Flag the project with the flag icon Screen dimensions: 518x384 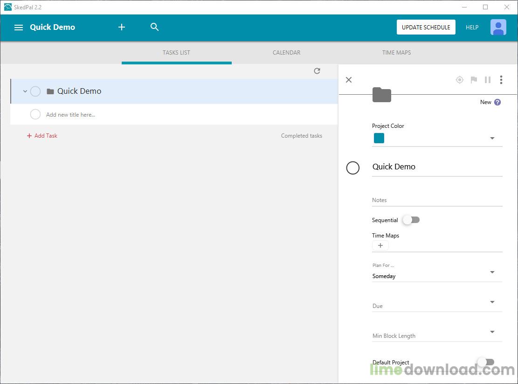474,80
